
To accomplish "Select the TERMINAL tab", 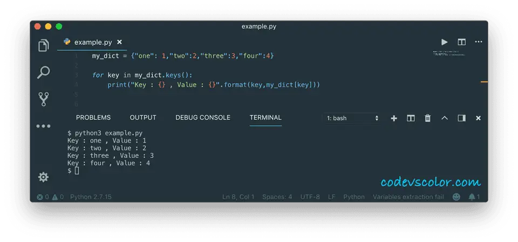I will (x=265, y=118).
